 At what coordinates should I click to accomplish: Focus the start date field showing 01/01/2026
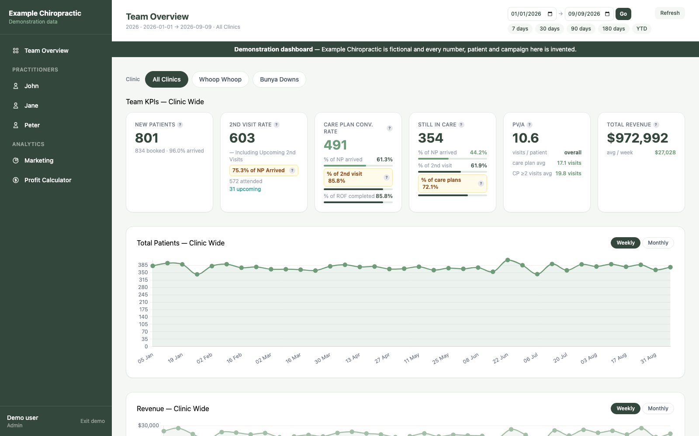point(532,14)
